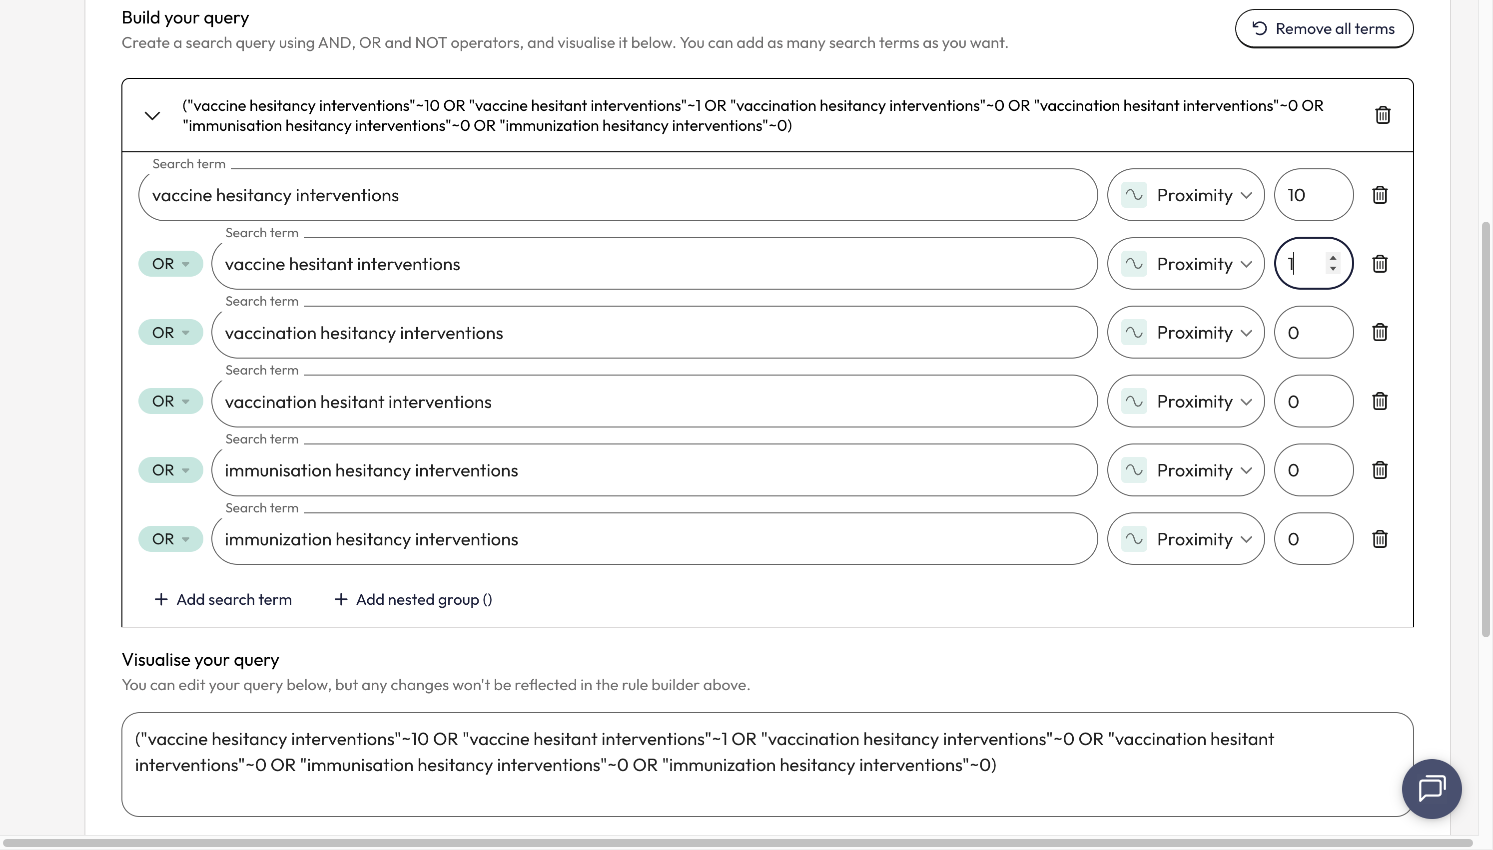This screenshot has width=1493, height=850.
Task: Delete the 'vaccine hesitancy interventions' term row
Action: 1379,195
